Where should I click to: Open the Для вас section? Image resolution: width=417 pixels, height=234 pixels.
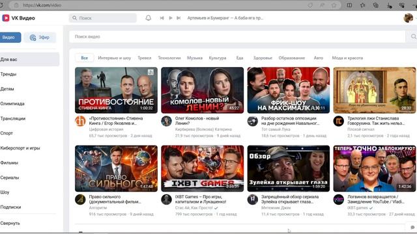pyautogui.click(x=29, y=59)
